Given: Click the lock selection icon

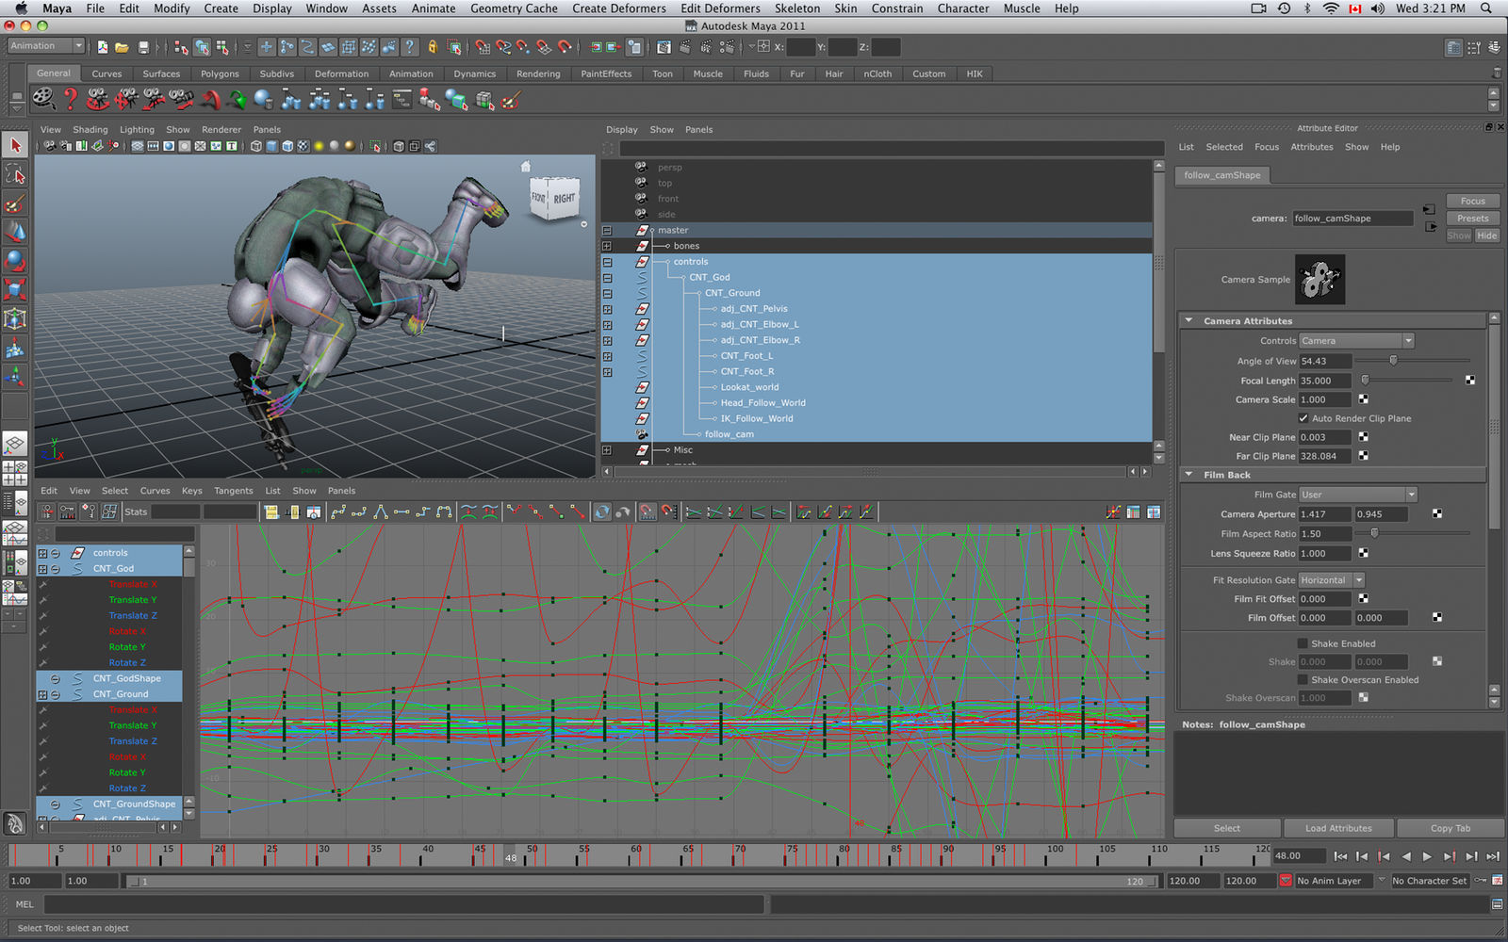Looking at the screenshot, I should (433, 46).
